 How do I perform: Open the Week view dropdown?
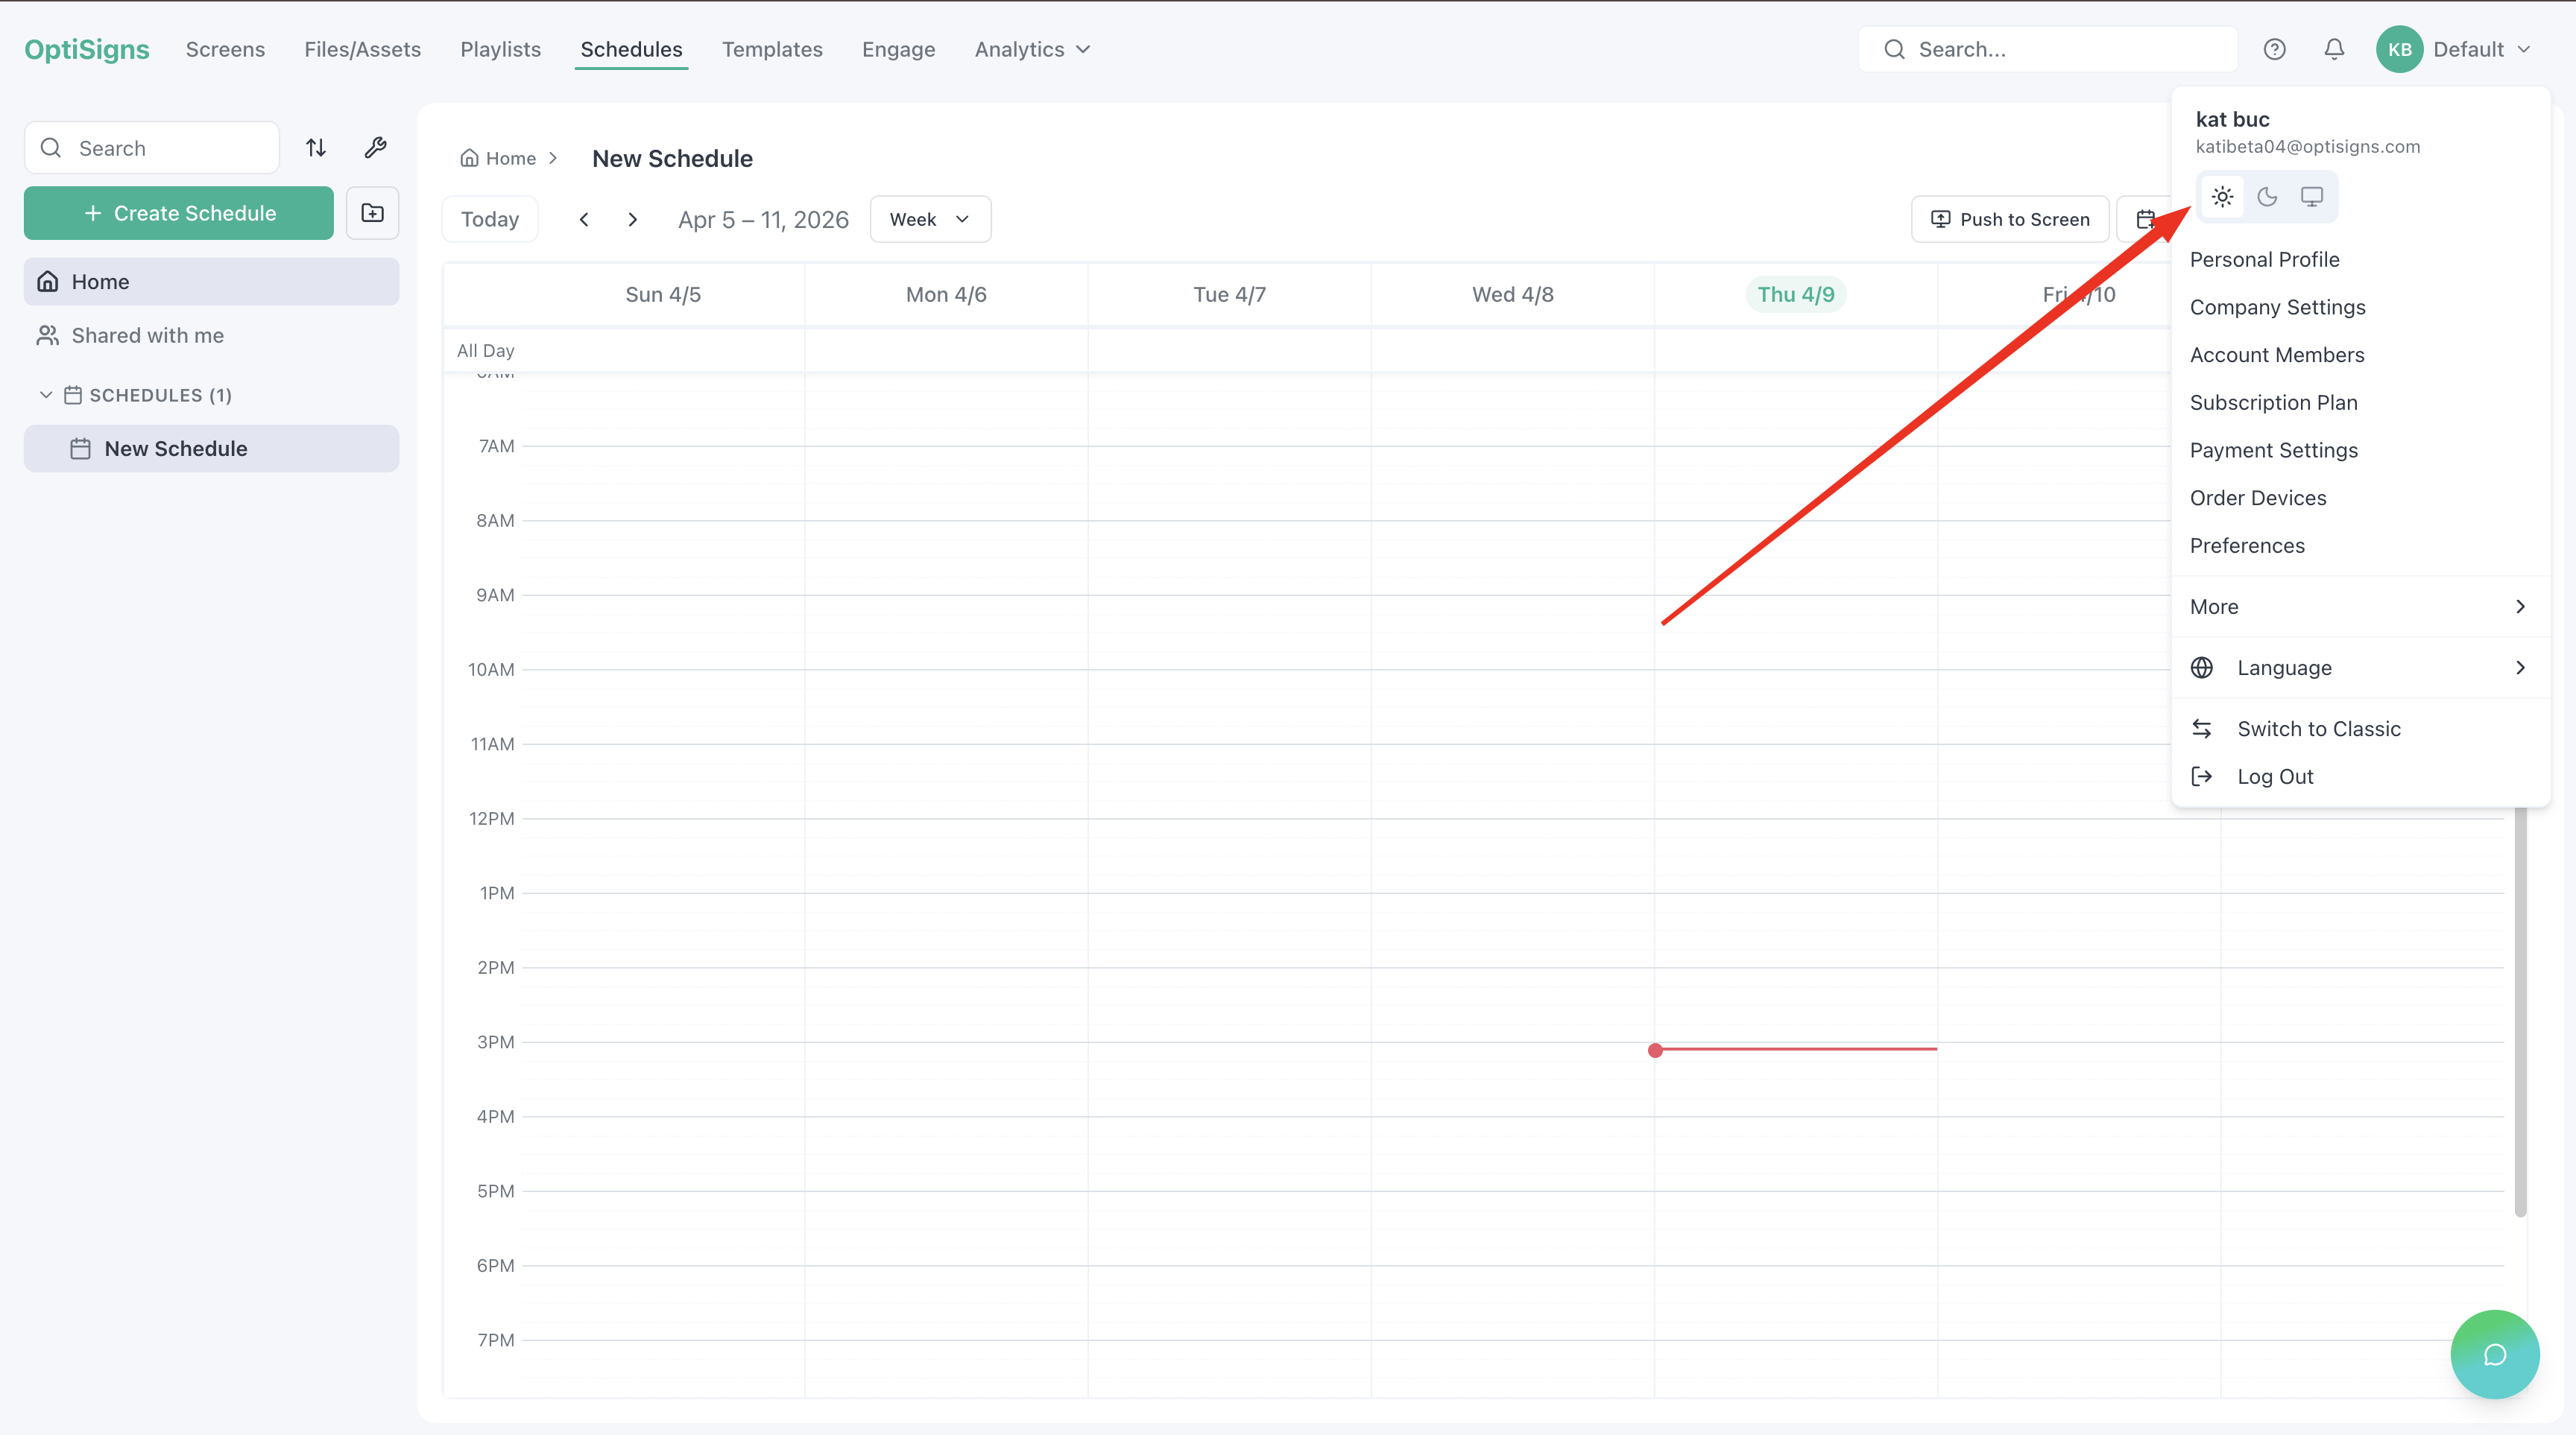[x=929, y=219]
